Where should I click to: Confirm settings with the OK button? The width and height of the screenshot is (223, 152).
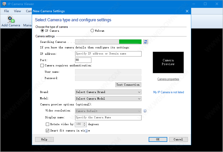pyautogui.click(x=158, y=139)
